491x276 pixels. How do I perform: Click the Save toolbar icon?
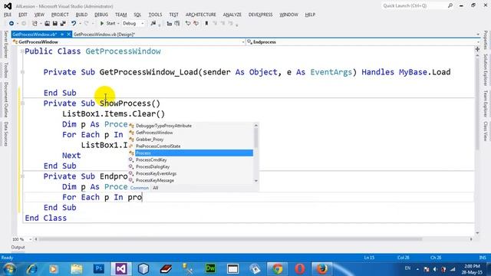pos(54,24)
